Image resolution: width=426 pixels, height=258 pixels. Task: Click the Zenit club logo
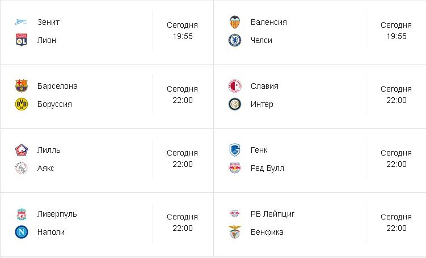click(22, 23)
